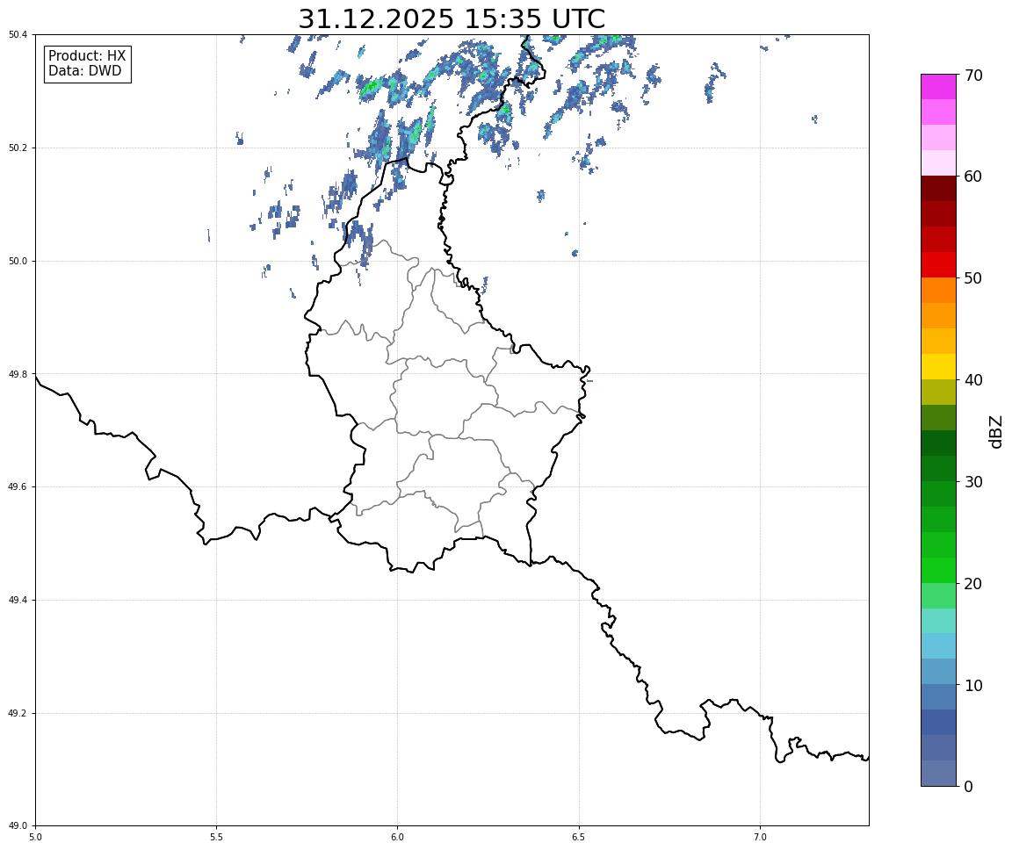Click the '49.2' latitude tick label
The height and width of the screenshot is (850, 1012).
pos(18,713)
